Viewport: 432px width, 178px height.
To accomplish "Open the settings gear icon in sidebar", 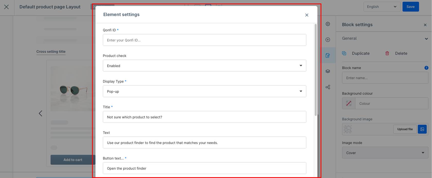I will (x=328, y=24).
